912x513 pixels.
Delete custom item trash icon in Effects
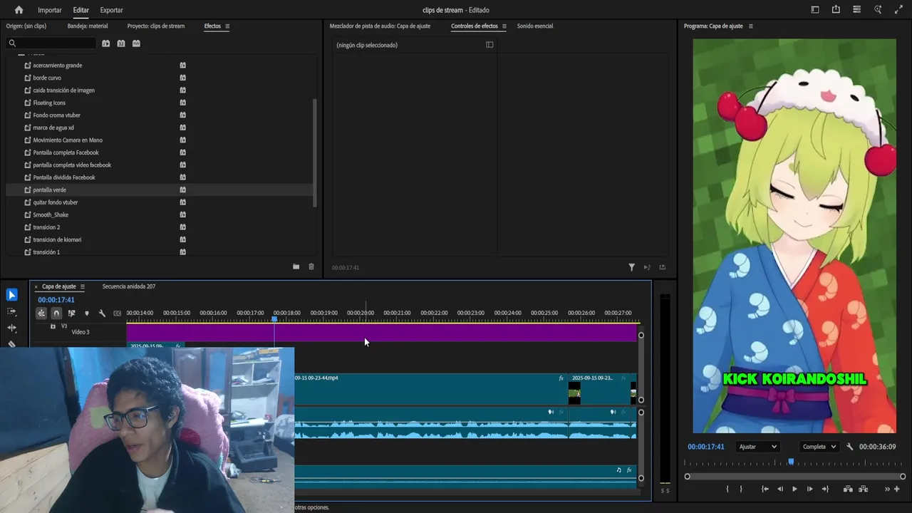pyautogui.click(x=311, y=266)
